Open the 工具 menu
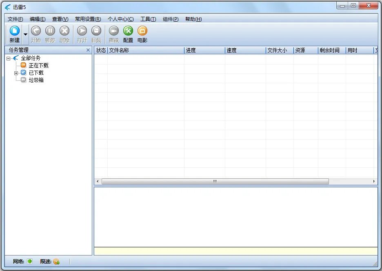Screen dimensions: 382x271 [x=148, y=19]
